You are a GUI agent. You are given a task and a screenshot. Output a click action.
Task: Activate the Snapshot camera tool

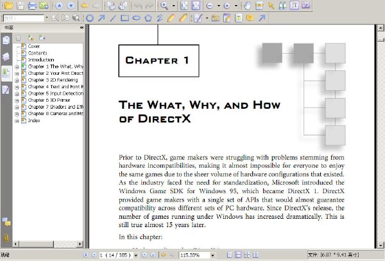point(306,5)
